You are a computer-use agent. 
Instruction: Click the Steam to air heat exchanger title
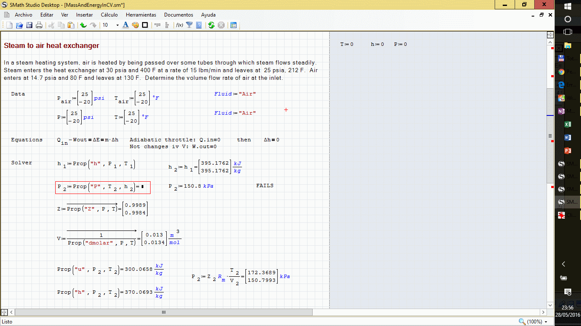(51, 46)
